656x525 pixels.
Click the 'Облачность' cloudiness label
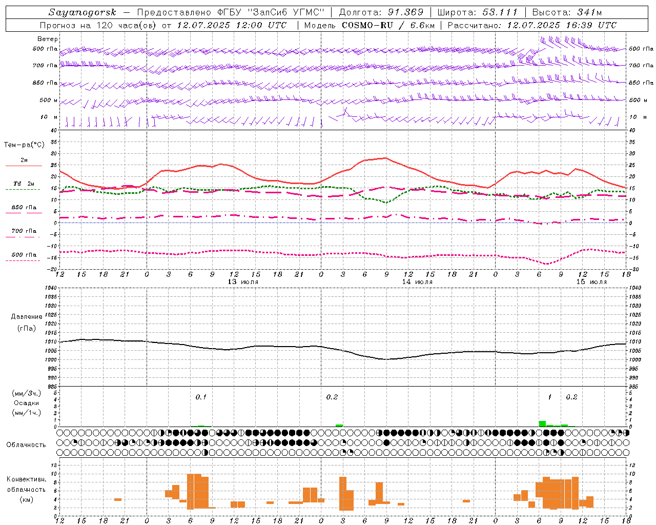26,445
